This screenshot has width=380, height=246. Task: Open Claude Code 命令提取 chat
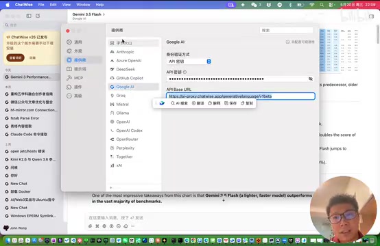tap(32, 134)
